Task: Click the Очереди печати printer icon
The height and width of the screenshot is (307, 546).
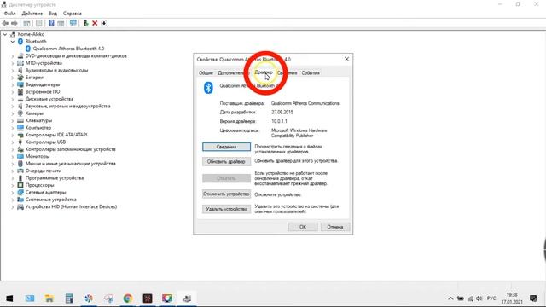Action: pos(20,171)
